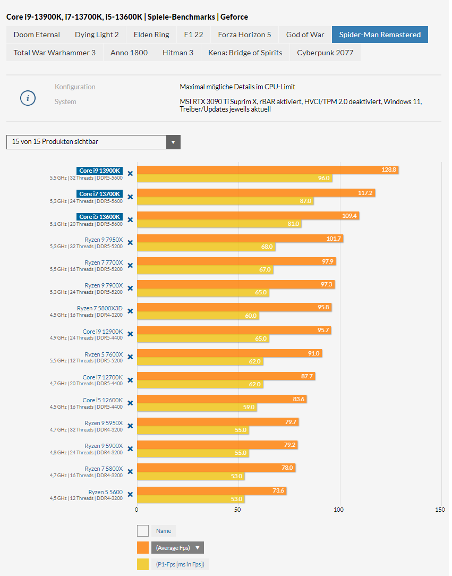
Task: Click '5,5 GHz | 32 Threads | DDR5-5600' text
Action: [86, 178]
